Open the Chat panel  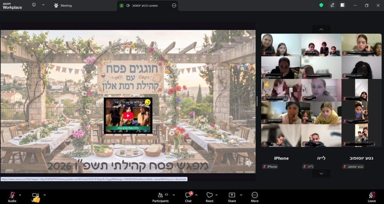188,197
